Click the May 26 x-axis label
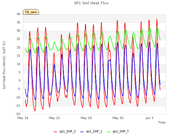 click(x=86, y=118)
